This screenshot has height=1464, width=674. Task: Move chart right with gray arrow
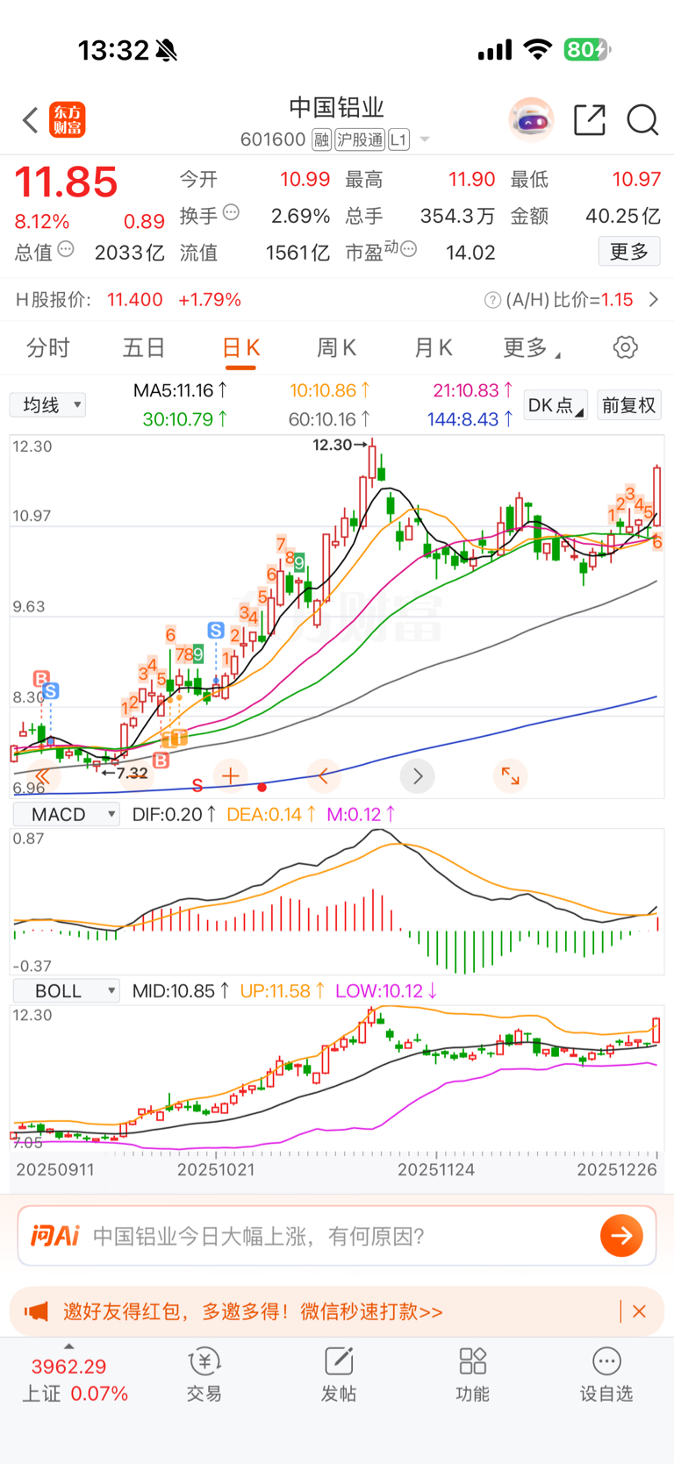(x=418, y=776)
